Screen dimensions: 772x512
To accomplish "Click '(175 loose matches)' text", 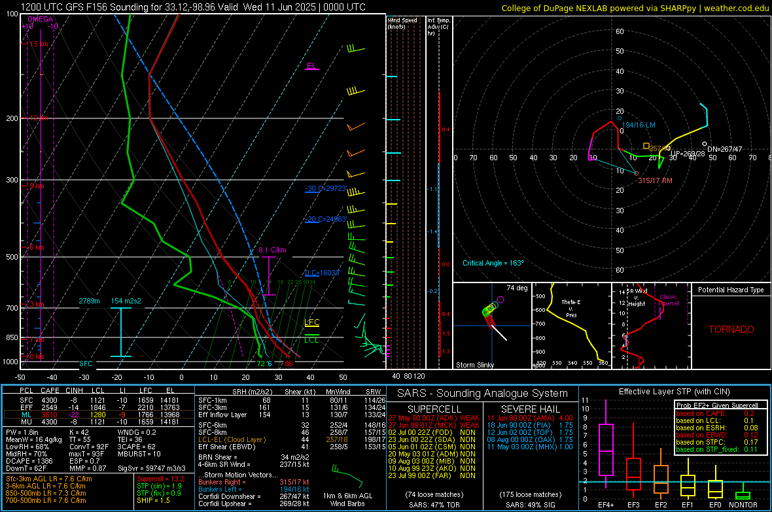I will (x=530, y=494).
